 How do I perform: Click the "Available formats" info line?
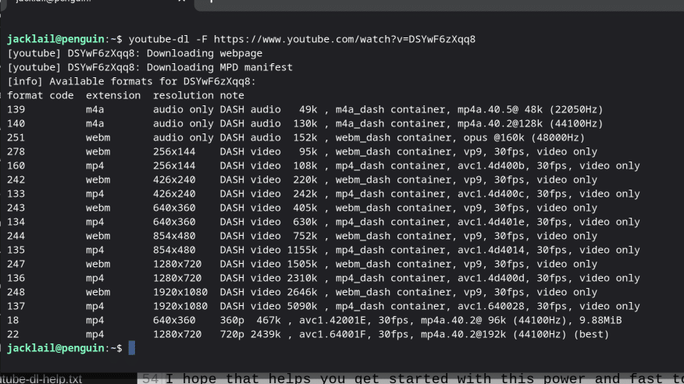pos(131,81)
